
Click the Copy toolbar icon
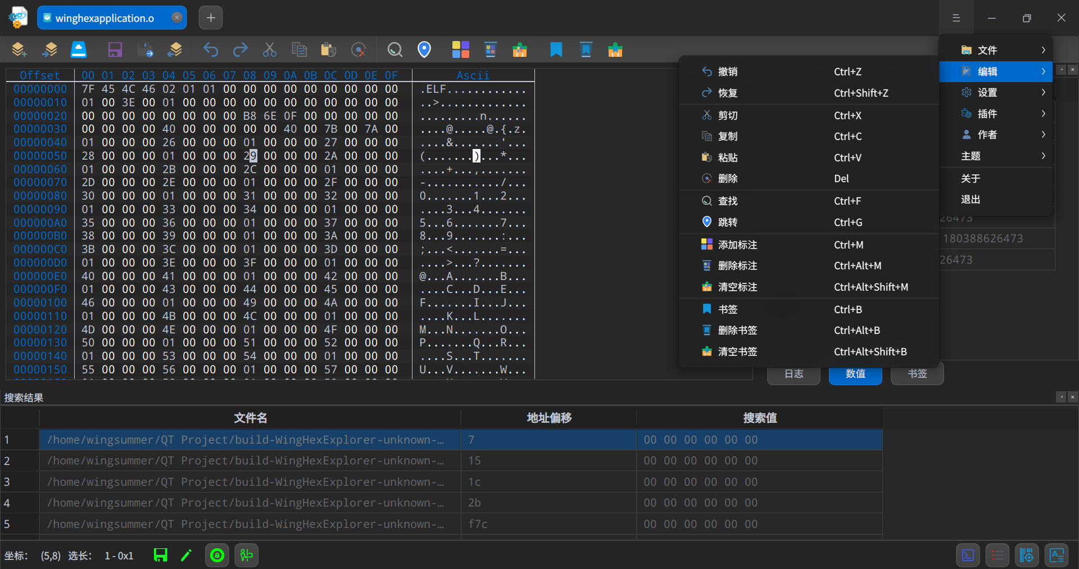point(300,49)
